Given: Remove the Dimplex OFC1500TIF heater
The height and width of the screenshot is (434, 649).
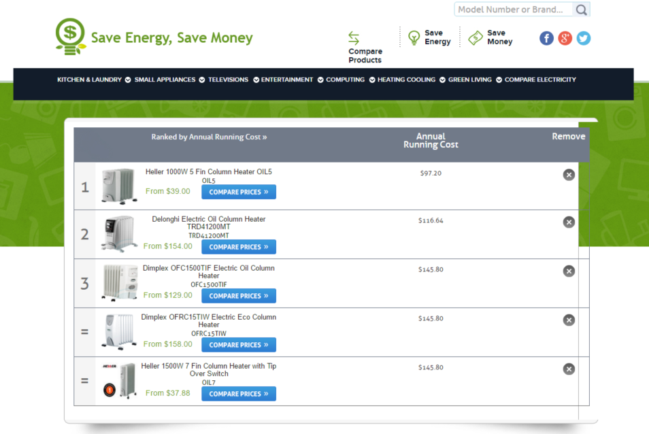Looking at the screenshot, I should click(x=569, y=271).
